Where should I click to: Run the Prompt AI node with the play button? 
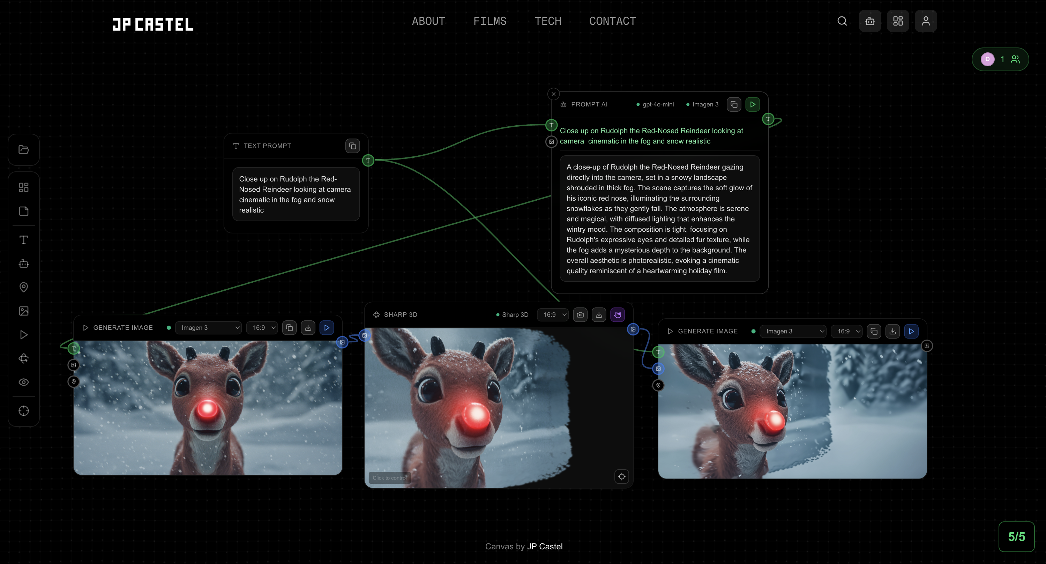tap(752, 104)
